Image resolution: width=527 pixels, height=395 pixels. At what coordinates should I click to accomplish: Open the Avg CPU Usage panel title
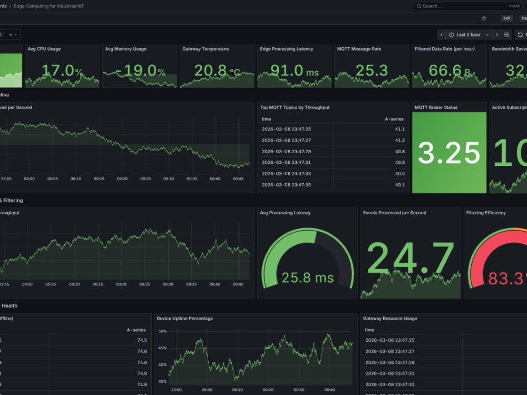pyautogui.click(x=44, y=48)
